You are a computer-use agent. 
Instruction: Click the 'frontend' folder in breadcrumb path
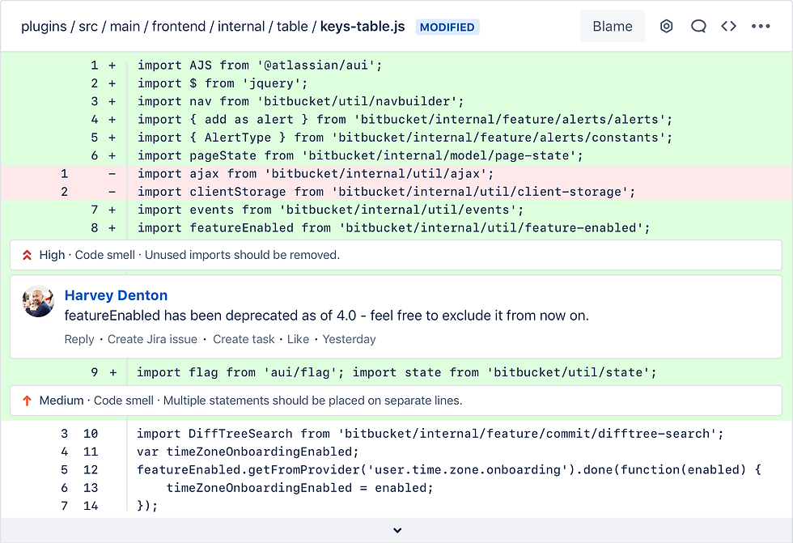tap(179, 26)
